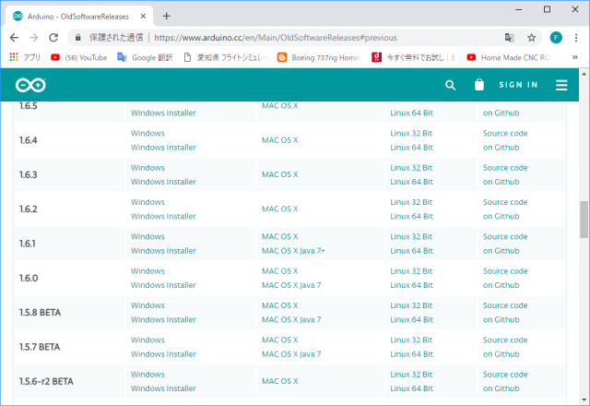This screenshot has height=406, width=590.
Task: Click MAC OS X link for 1.6.4
Action: tap(279, 140)
